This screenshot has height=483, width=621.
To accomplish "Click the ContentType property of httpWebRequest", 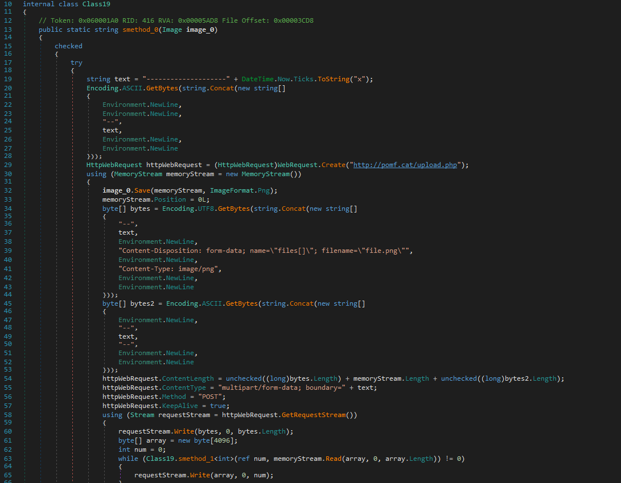I will pyautogui.click(x=184, y=388).
